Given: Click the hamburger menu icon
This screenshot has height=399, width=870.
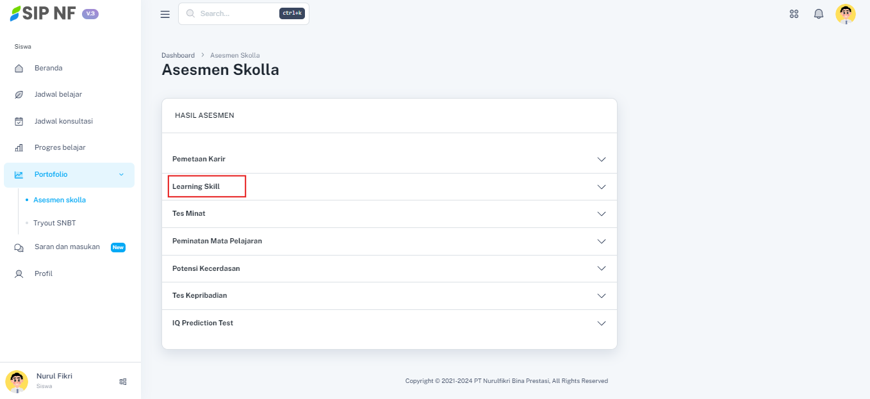Looking at the screenshot, I should pos(165,14).
